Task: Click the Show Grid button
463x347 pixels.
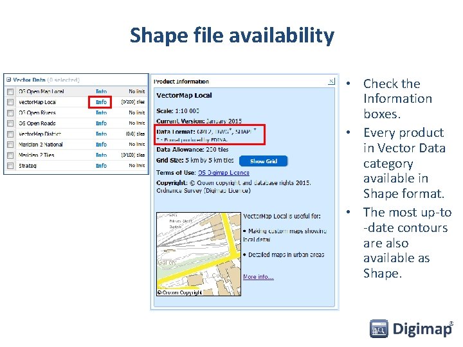Action: point(263,161)
